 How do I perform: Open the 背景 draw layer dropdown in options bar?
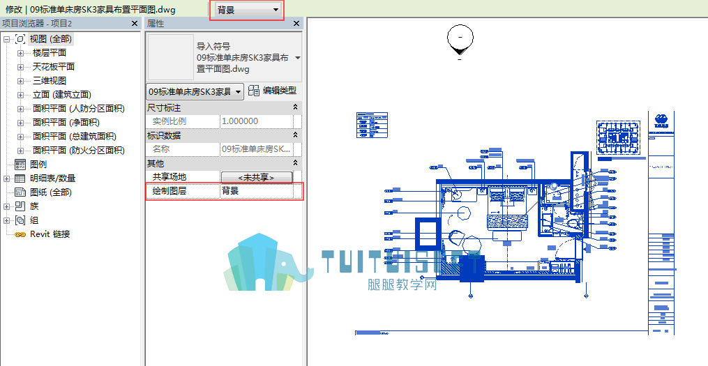pyautogui.click(x=248, y=10)
